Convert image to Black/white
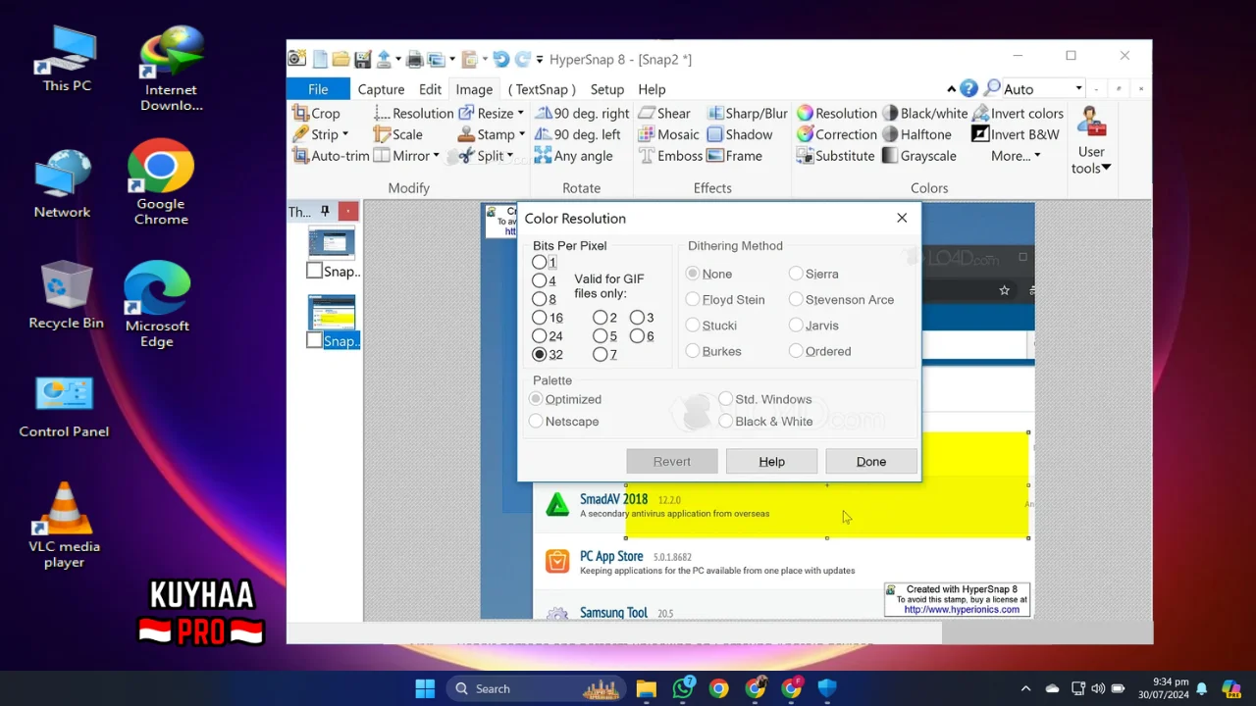The image size is (1256, 706). coord(924,114)
